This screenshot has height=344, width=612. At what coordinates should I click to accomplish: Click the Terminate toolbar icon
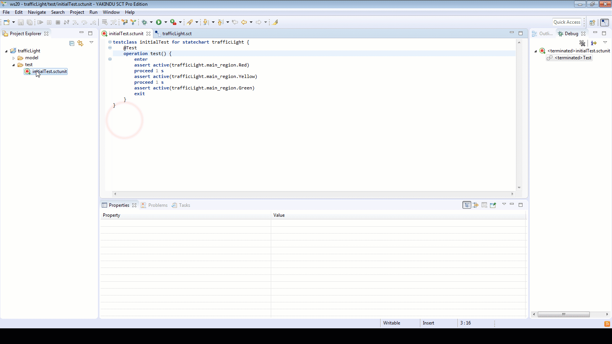click(58, 22)
